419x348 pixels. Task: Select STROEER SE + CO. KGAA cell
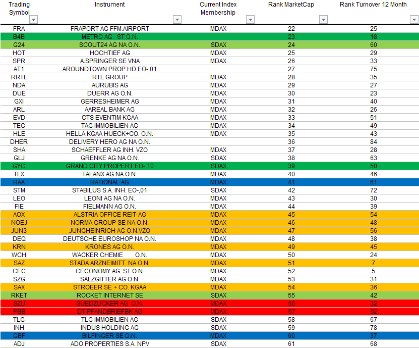point(110,287)
